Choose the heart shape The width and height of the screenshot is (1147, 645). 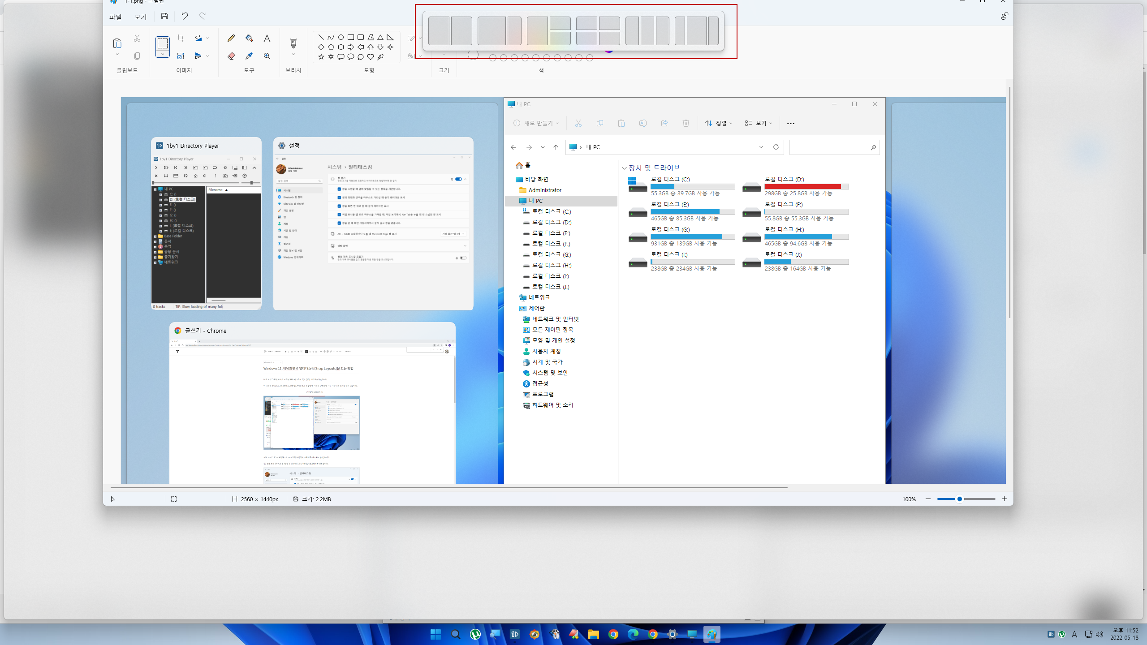coord(371,57)
